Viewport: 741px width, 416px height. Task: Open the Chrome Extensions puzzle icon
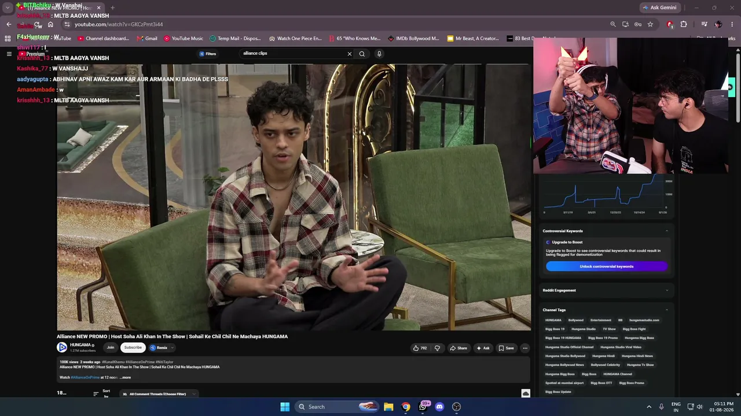click(x=684, y=24)
